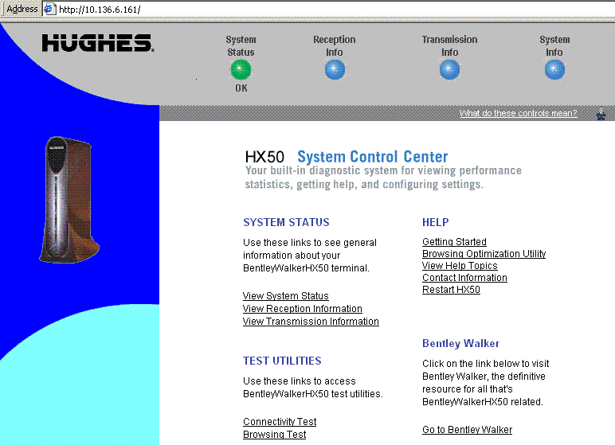Image resolution: width=615 pixels, height=445 pixels.
Task: Open Getting Started help link
Action: tap(454, 241)
